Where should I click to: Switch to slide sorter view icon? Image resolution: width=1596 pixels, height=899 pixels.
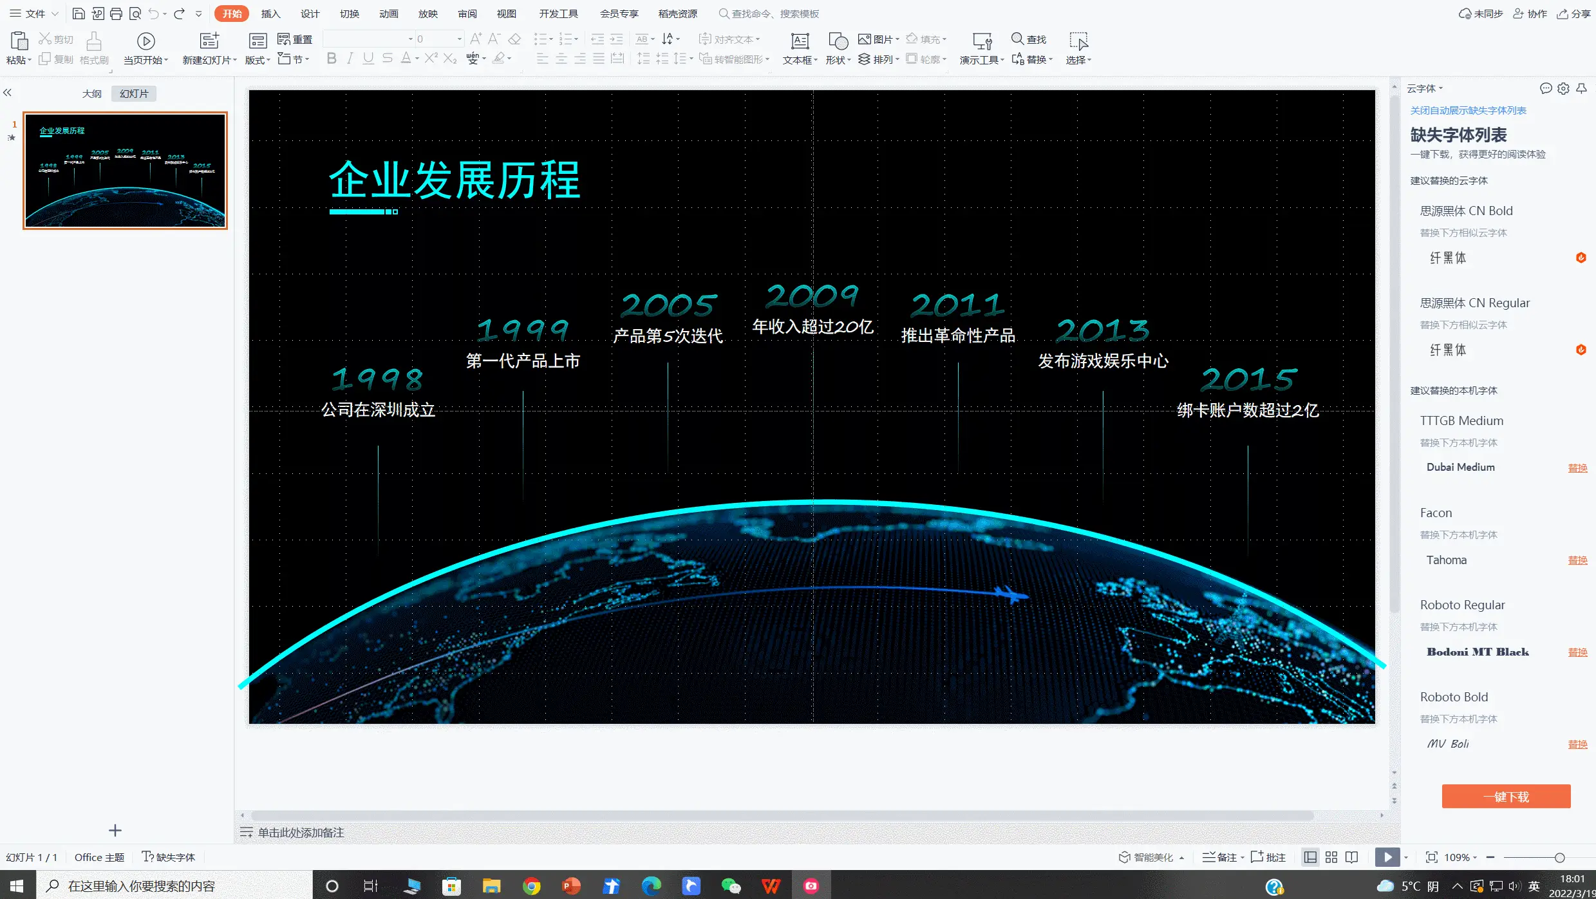click(1331, 857)
